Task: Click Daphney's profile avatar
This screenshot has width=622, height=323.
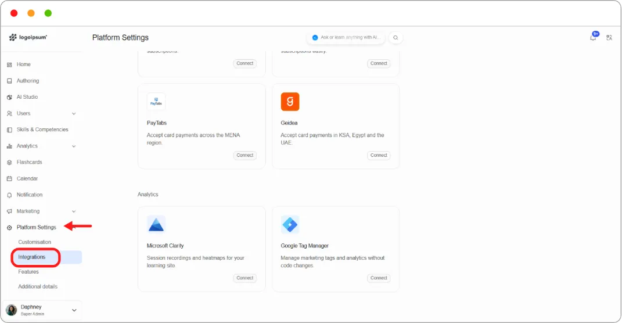Action: click(12, 310)
